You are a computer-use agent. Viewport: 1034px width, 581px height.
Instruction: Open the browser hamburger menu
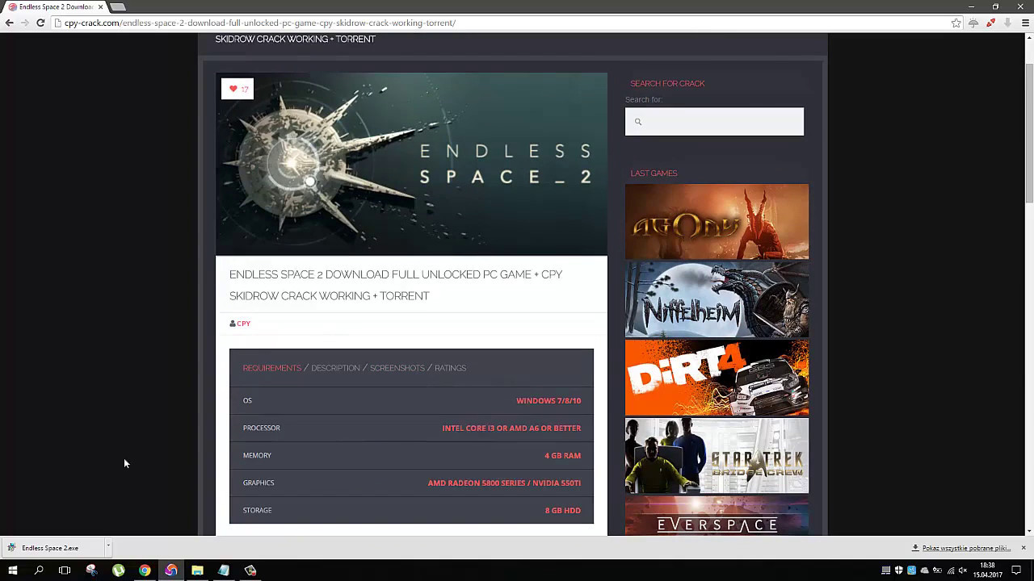[1025, 23]
